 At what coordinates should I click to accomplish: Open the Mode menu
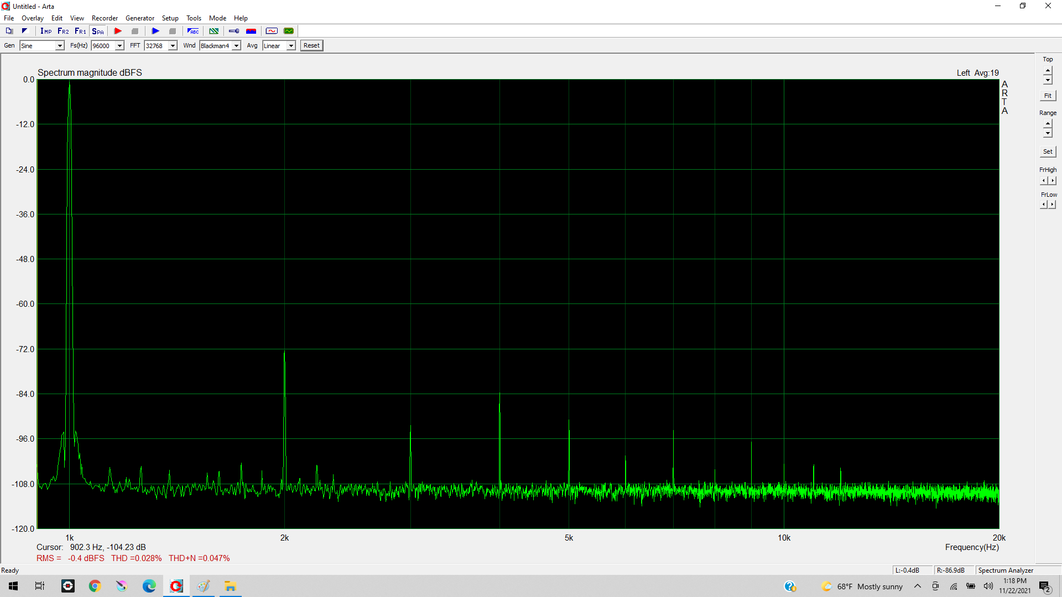(x=217, y=18)
